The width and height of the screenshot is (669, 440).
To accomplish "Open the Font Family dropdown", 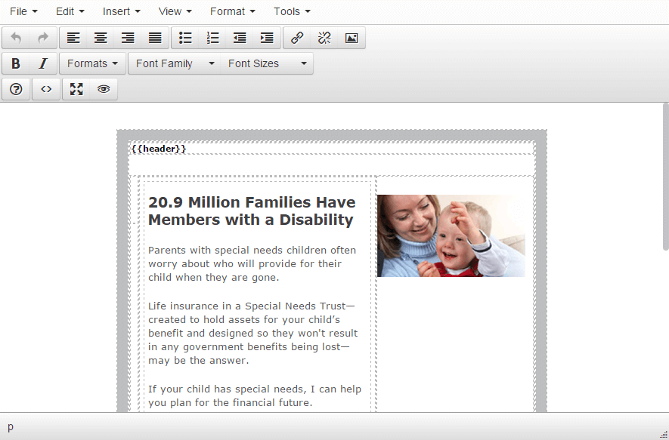I will click(174, 63).
